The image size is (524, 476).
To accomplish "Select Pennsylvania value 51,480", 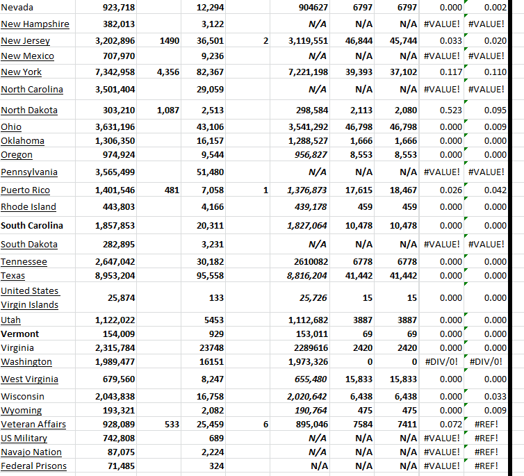I will [204, 172].
